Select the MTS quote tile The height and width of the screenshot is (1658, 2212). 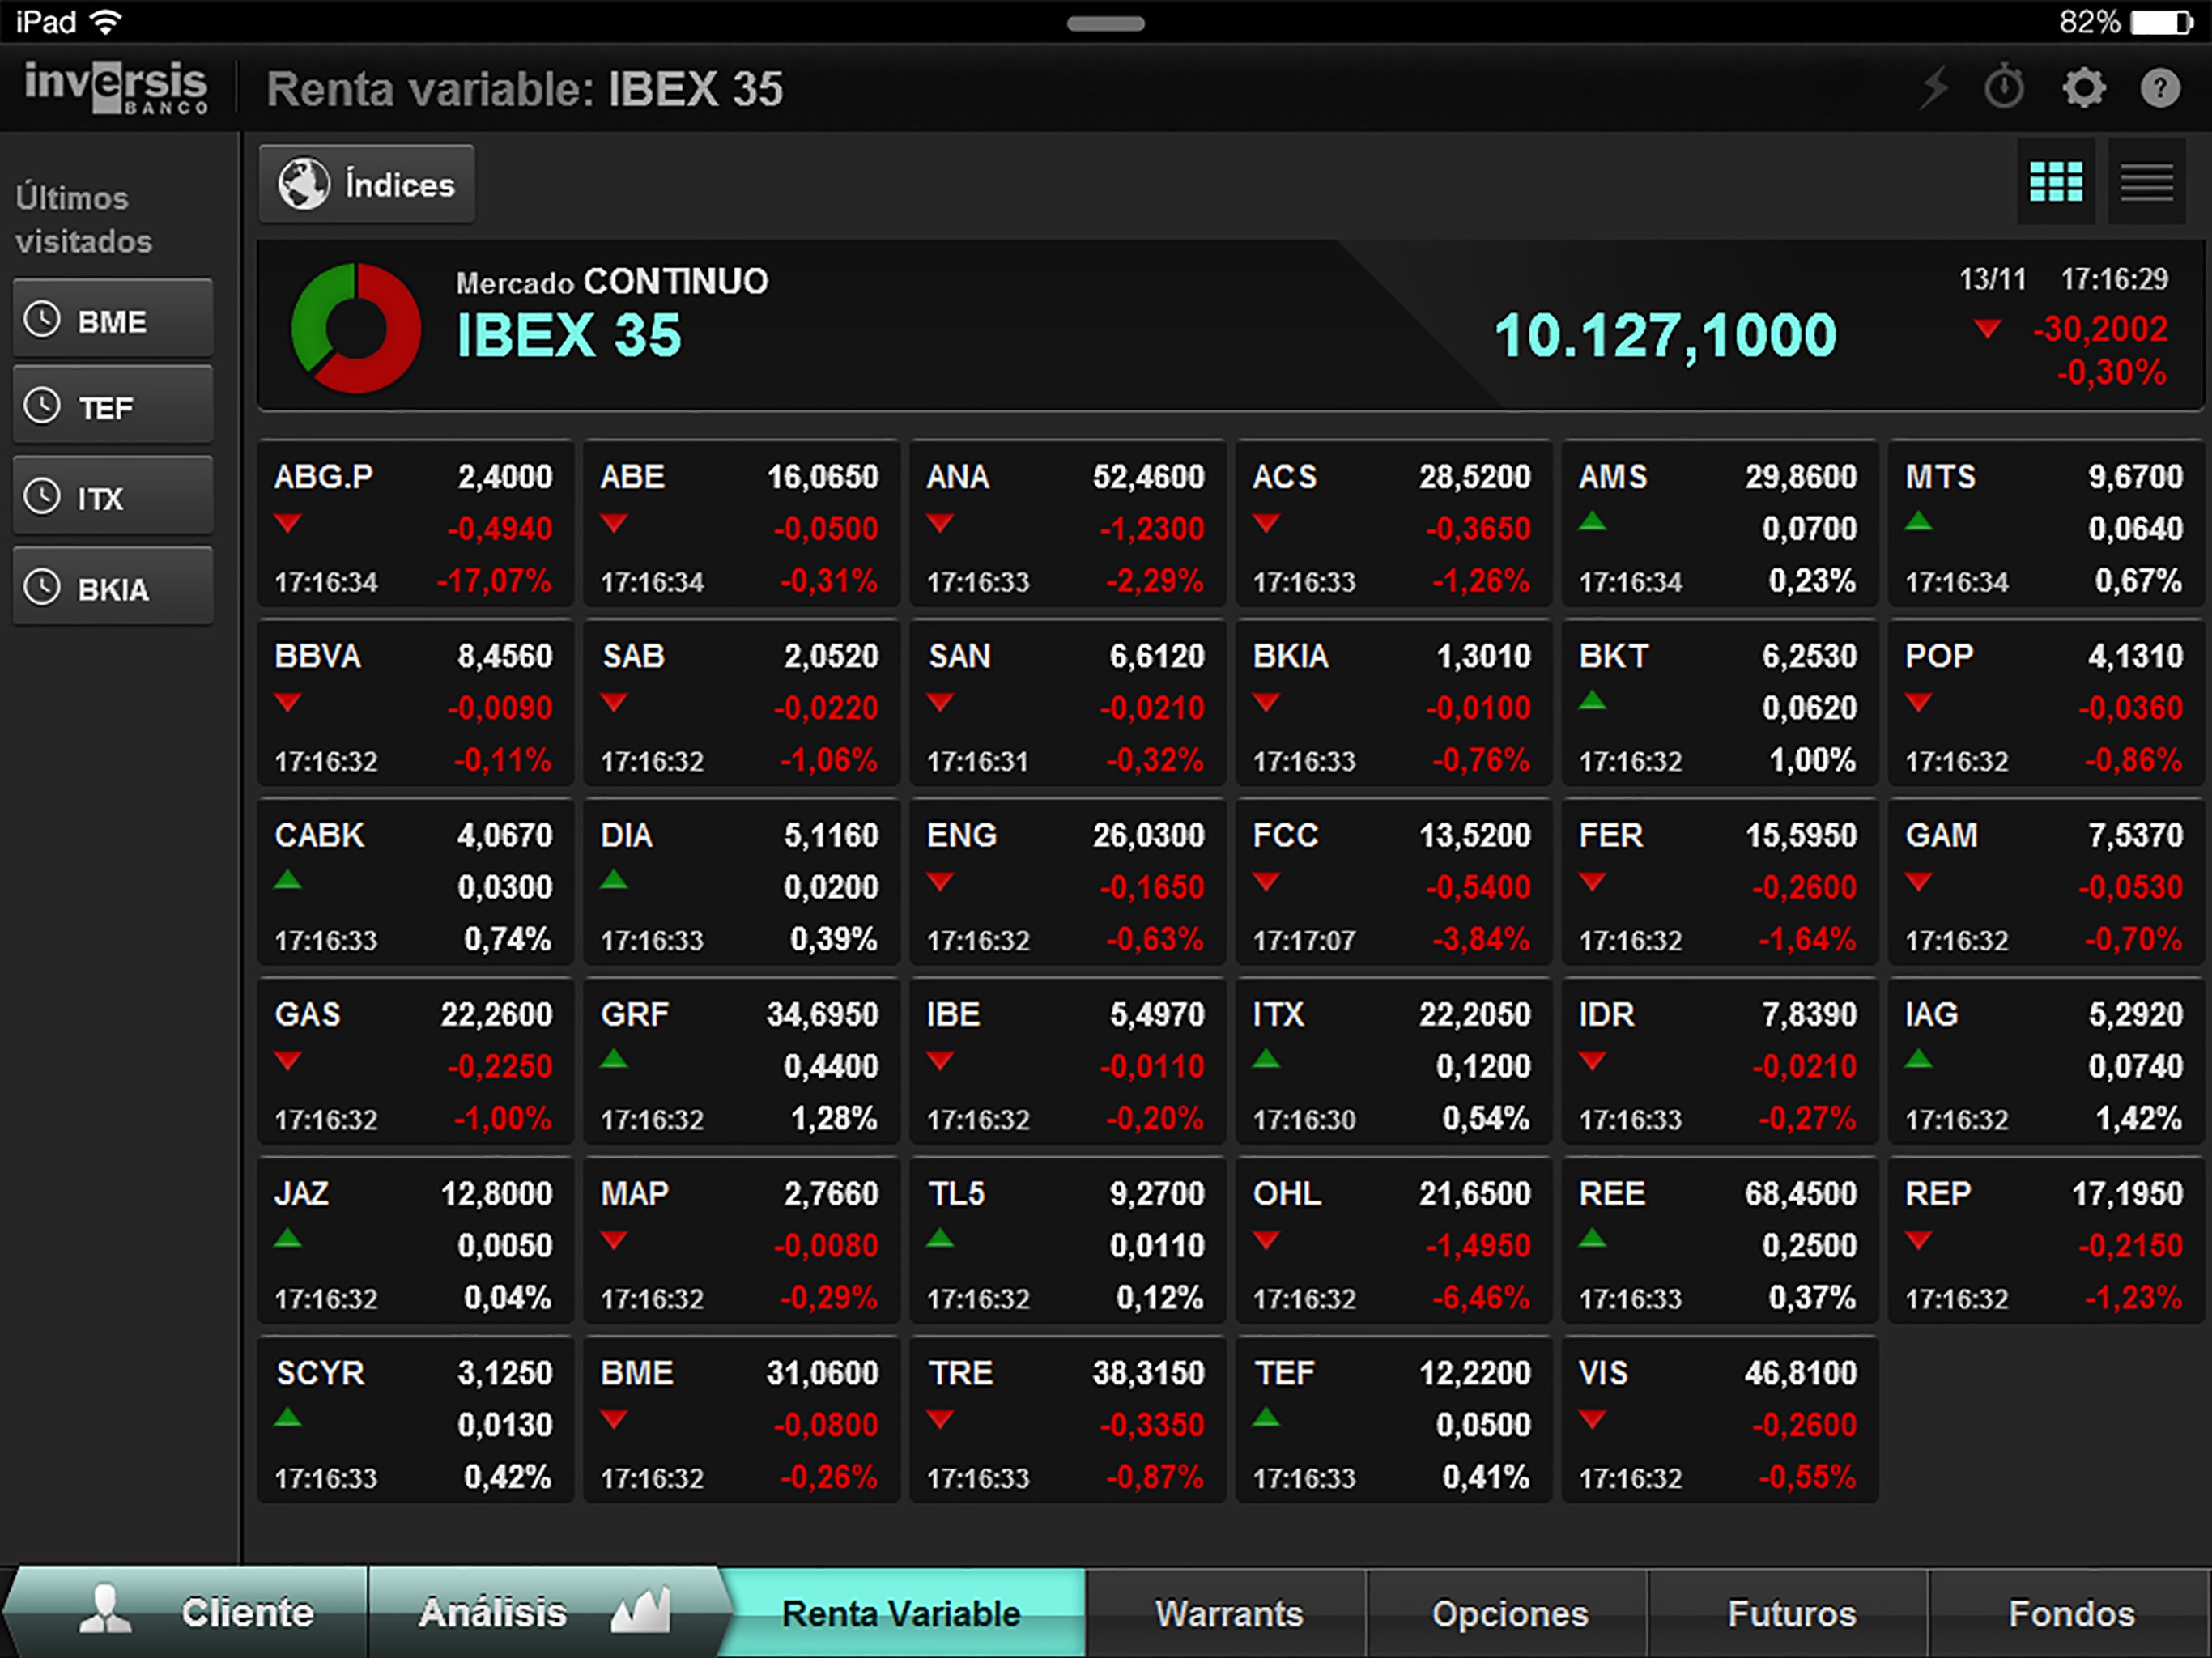click(2046, 523)
